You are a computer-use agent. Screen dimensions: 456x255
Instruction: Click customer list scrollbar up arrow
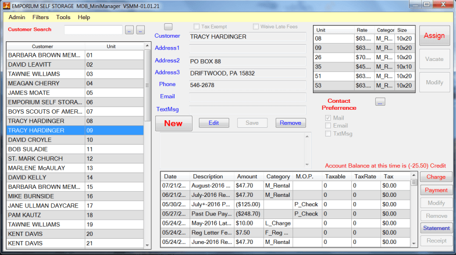click(147, 45)
